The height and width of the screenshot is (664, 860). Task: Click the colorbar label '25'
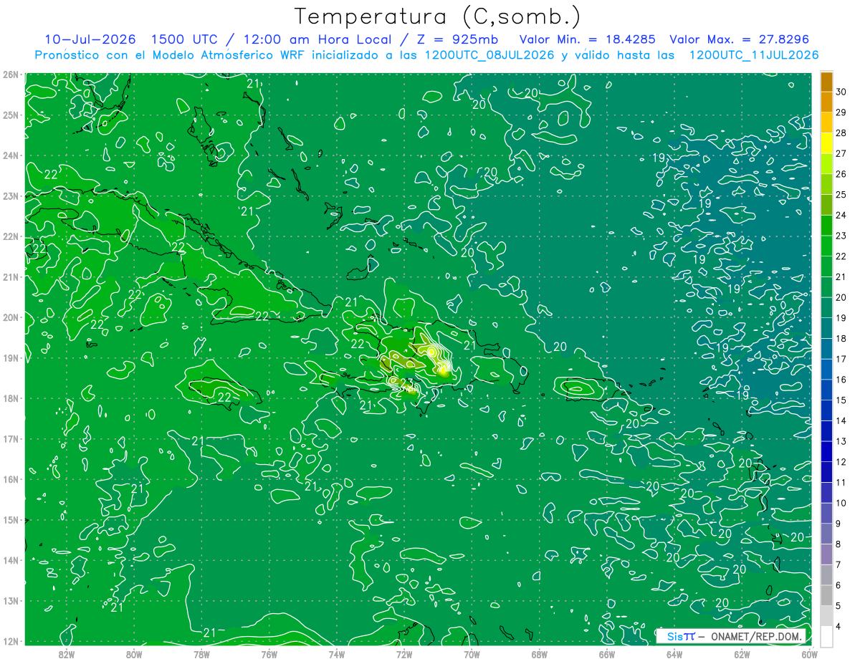[841, 194]
